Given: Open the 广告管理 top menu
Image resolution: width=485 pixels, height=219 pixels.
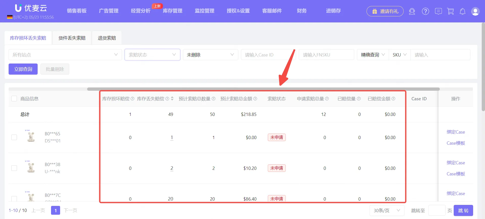Looking at the screenshot, I should tap(109, 11).
